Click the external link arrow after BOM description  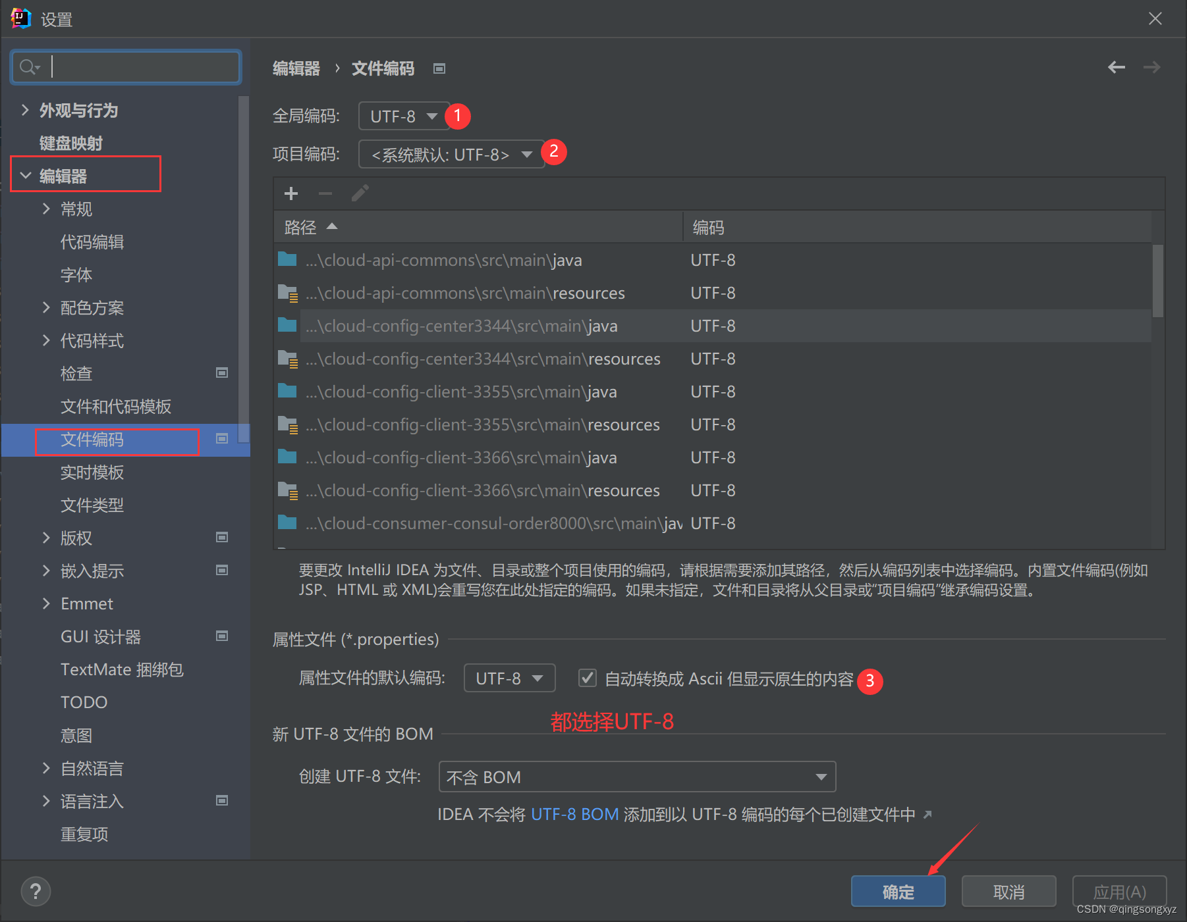click(927, 815)
